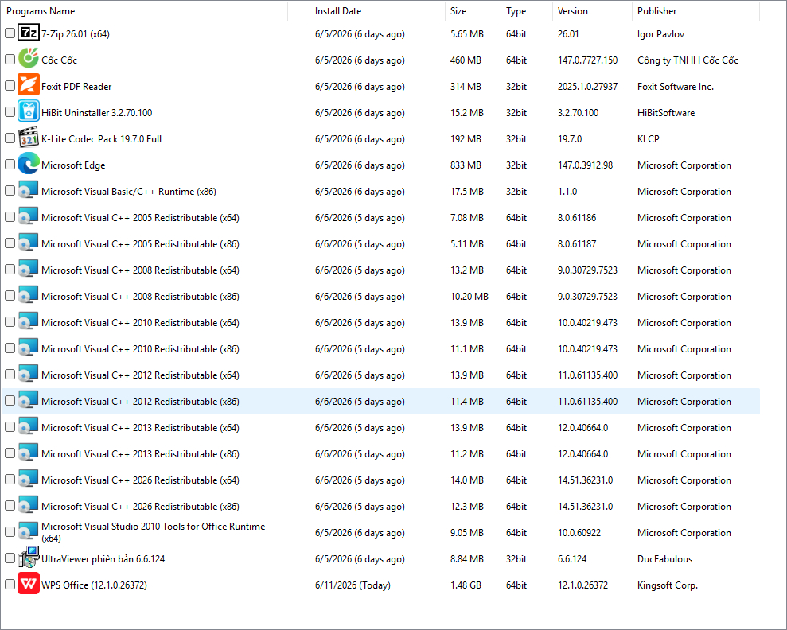787x630 pixels.
Task: Click the Visual C++ 2010 (x86) icon
Action: tap(29, 348)
